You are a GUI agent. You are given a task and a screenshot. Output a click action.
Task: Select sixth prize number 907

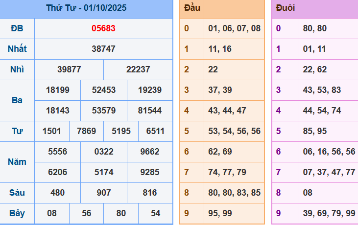(104, 193)
